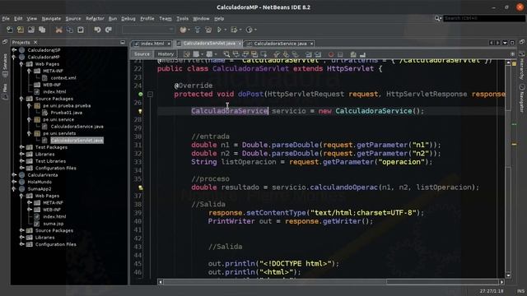Click the Toggle Highlight Search editor icon
Viewport: 527px width, 296px height.
254,54
